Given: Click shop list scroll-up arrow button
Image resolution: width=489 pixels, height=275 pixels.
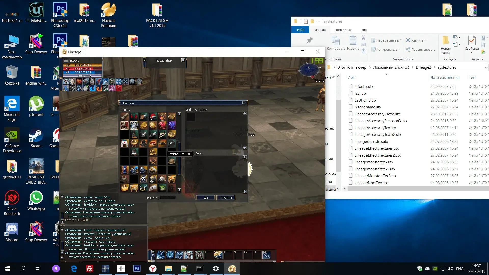Looking at the screenshot, I should click(x=179, y=114).
